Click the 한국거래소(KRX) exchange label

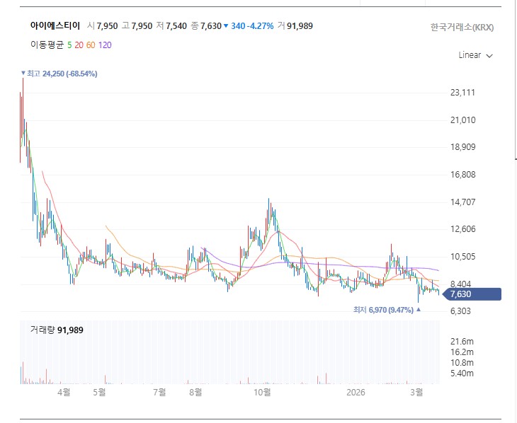coord(462,27)
